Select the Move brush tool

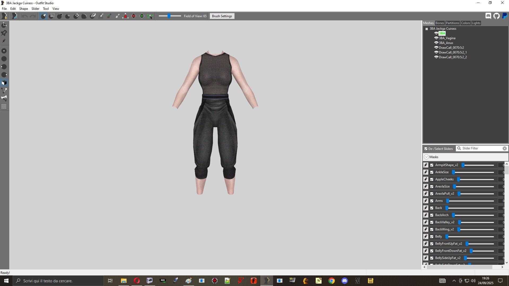click(x=76, y=16)
